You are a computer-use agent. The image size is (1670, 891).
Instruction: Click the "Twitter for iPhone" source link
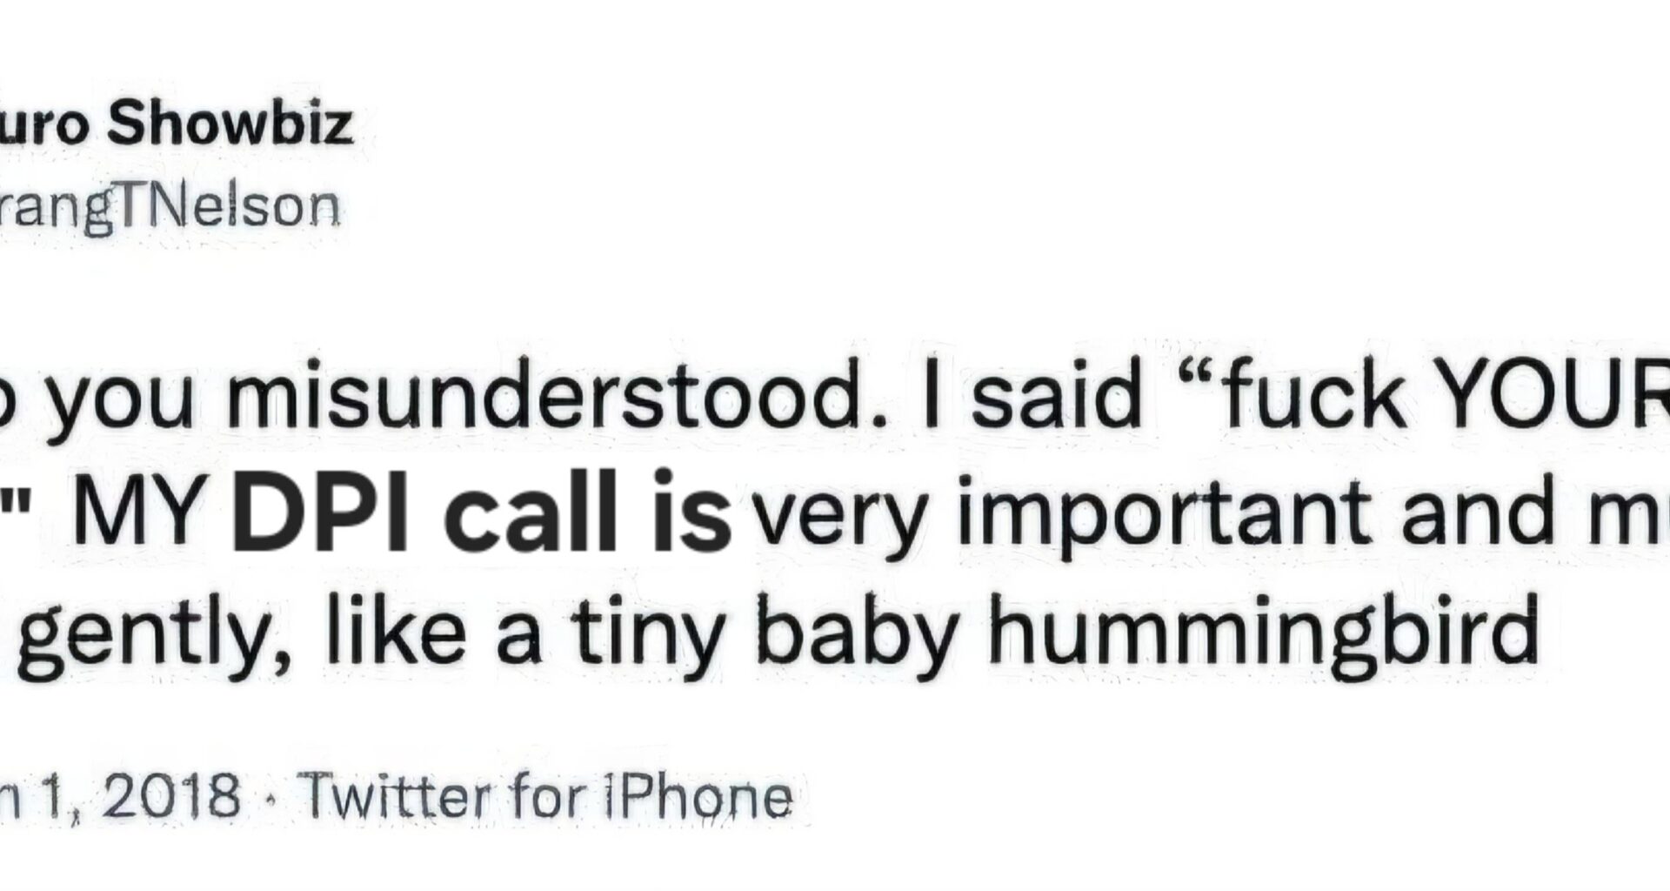[x=545, y=795]
